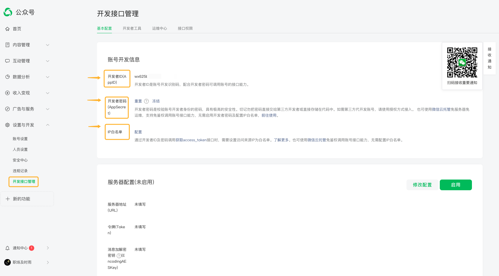Click the WeChat 公众号 logo icon

coord(8,12)
